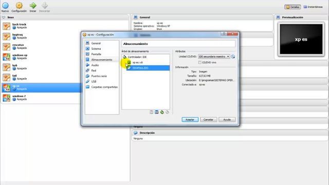
Task: Select the windows xp machine icon
Action: 6,57
